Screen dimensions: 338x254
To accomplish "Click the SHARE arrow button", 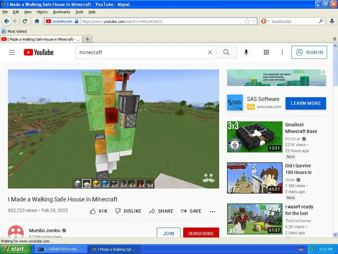I will pos(161,211).
